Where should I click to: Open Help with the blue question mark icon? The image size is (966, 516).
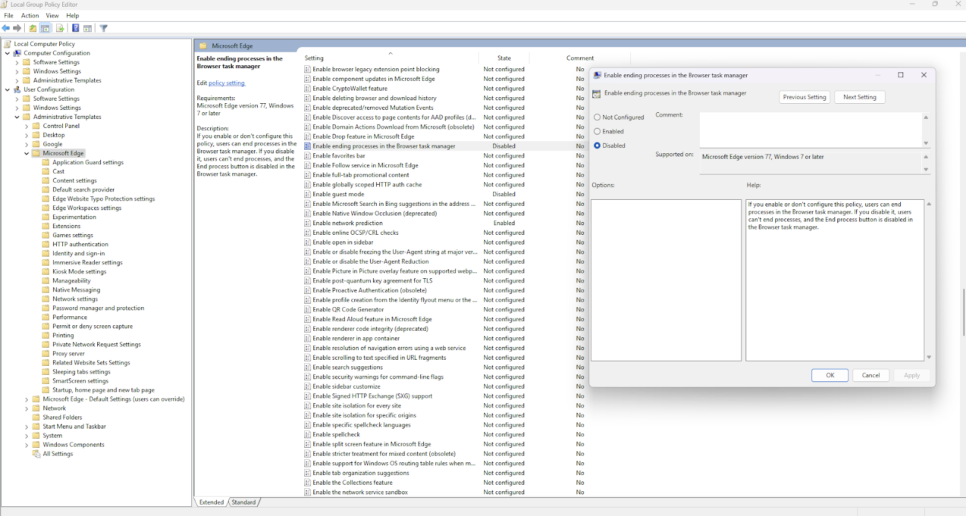(x=75, y=28)
